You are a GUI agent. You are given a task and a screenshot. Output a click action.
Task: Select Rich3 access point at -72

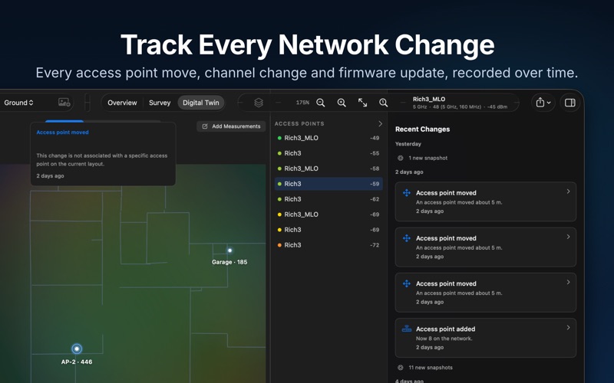tap(328, 245)
